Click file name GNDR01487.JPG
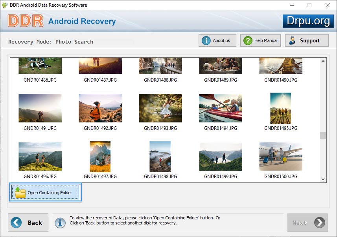 tap(100, 80)
